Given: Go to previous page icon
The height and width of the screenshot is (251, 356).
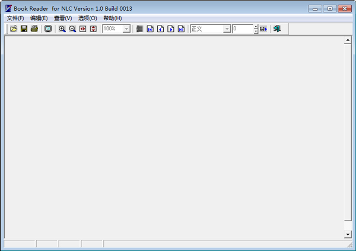Looking at the screenshot, I should (x=161, y=29).
